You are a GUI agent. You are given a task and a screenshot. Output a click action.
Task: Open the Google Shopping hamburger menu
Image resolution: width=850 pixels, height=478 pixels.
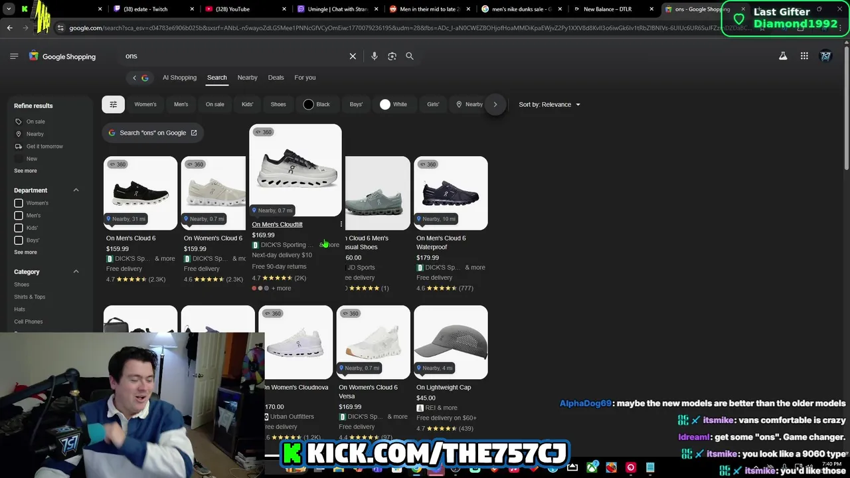(x=14, y=56)
